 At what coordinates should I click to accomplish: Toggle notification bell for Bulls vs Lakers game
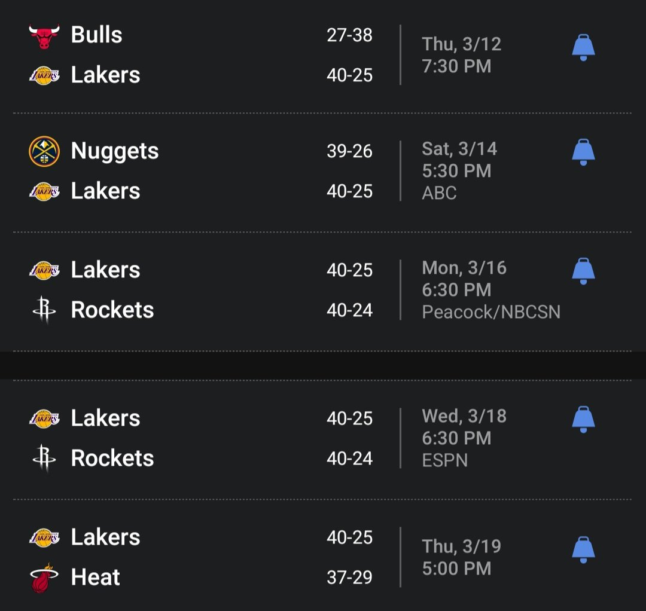583,48
